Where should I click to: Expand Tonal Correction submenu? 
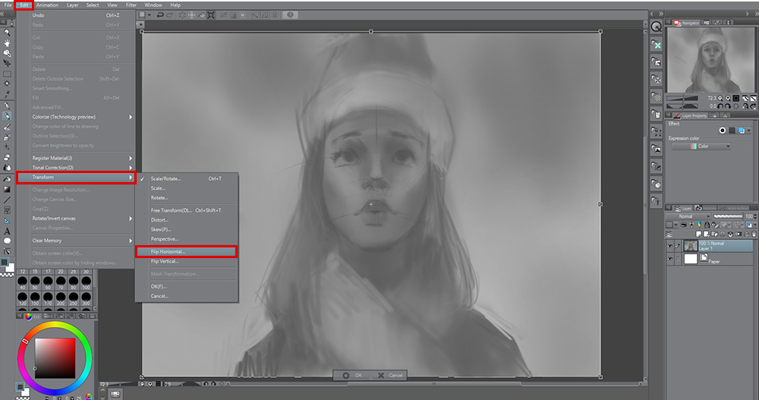(76, 168)
